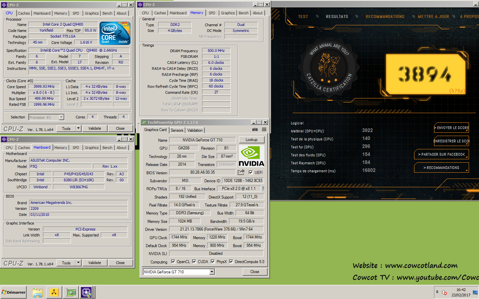The height and width of the screenshot is (299, 479).
Task: Open Bench tab in CPU-Z Mainboard window
Action: (x=107, y=148)
